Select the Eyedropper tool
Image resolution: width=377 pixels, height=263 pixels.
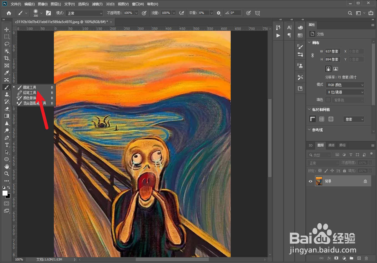pyautogui.click(x=7, y=73)
